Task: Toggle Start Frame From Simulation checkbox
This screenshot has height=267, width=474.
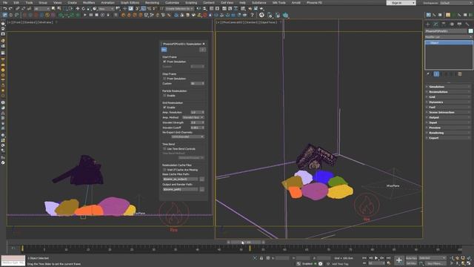Action: click(x=164, y=62)
